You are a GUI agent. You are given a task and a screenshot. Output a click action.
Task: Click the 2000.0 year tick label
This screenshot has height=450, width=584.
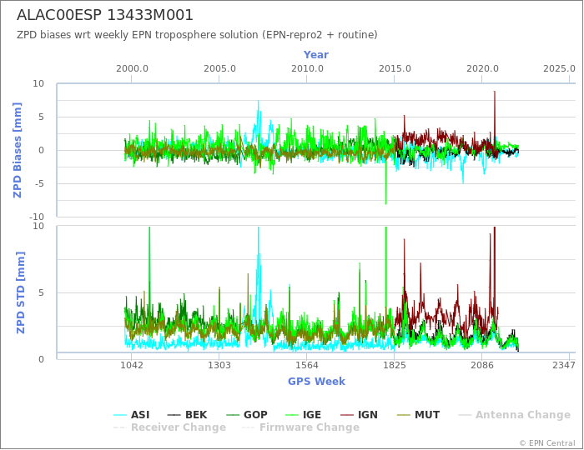132,69
